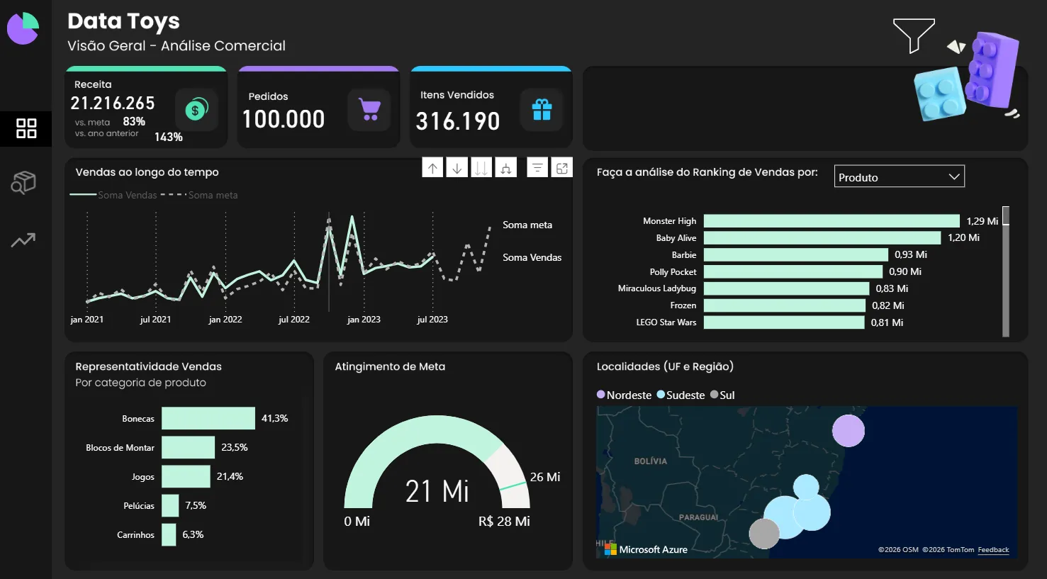Screen dimensions: 1047x579
Task: Click the Itens Vendidos value 316.190
Action: pyautogui.click(x=458, y=121)
